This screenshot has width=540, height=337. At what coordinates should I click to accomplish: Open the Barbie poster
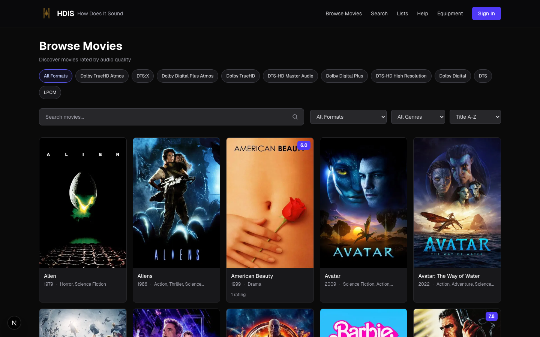(x=363, y=323)
